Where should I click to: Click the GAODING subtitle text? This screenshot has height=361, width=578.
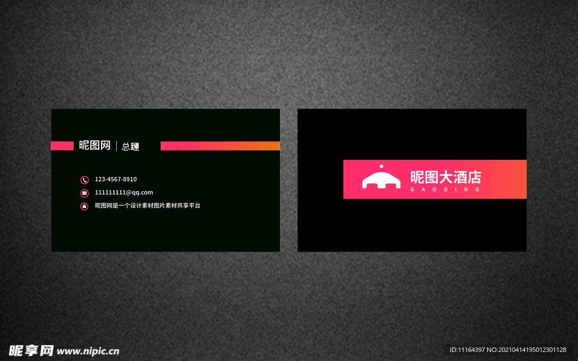pyautogui.click(x=445, y=190)
